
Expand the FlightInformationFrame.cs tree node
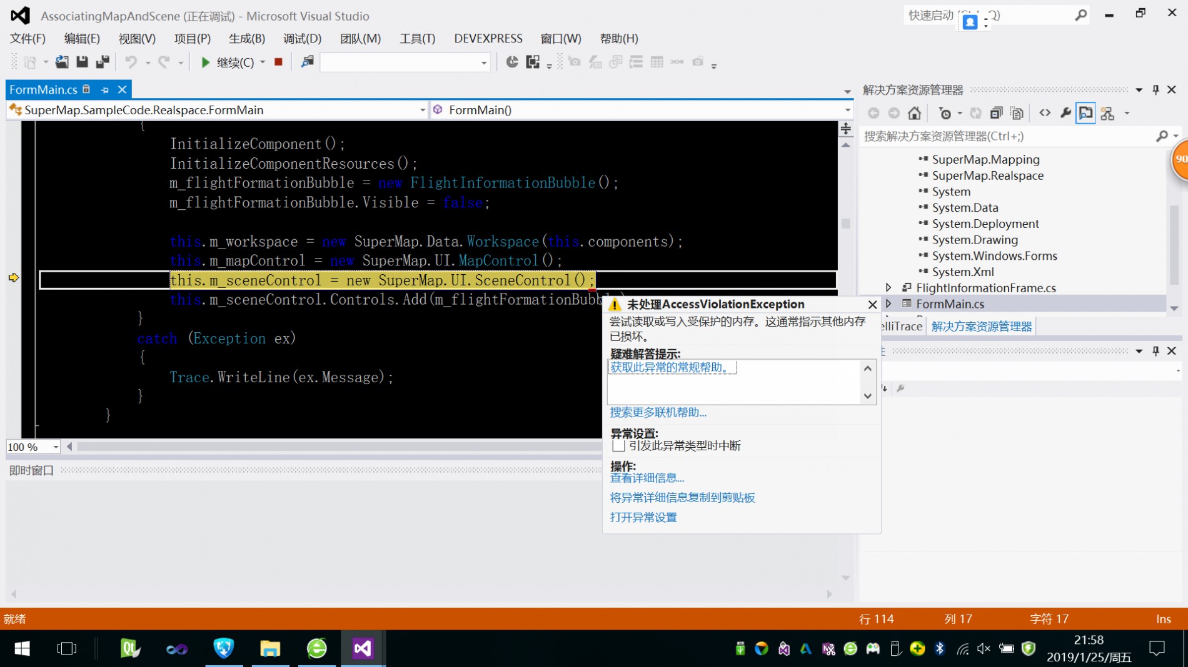(x=888, y=287)
